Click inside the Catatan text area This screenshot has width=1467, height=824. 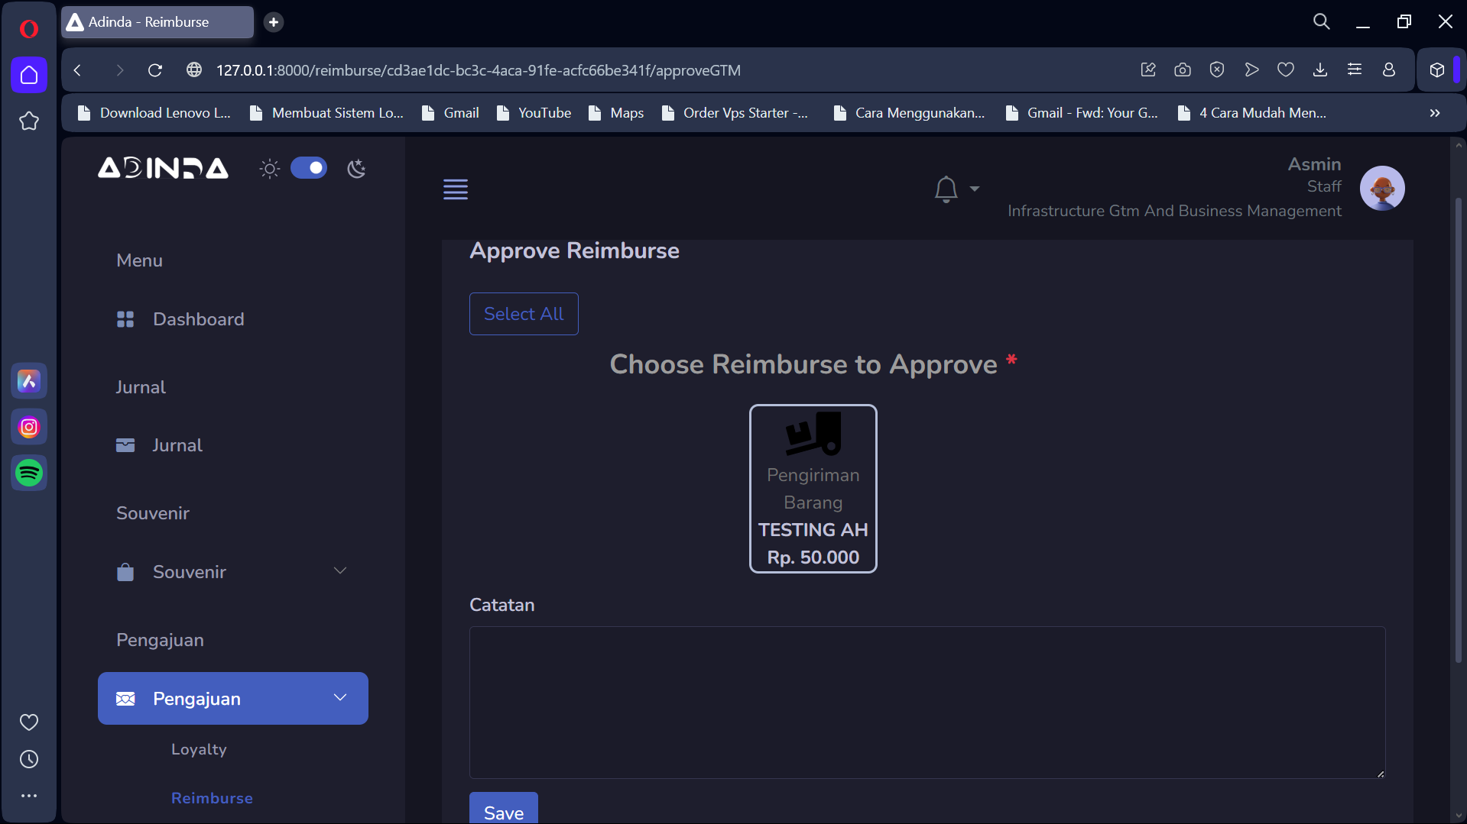click(927, 702)
